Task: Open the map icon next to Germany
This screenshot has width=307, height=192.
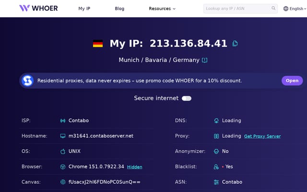Action: point(205,60)
